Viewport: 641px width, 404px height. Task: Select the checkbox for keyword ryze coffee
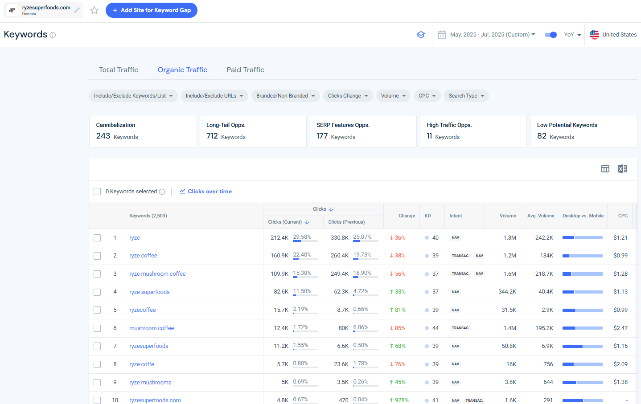97,256
